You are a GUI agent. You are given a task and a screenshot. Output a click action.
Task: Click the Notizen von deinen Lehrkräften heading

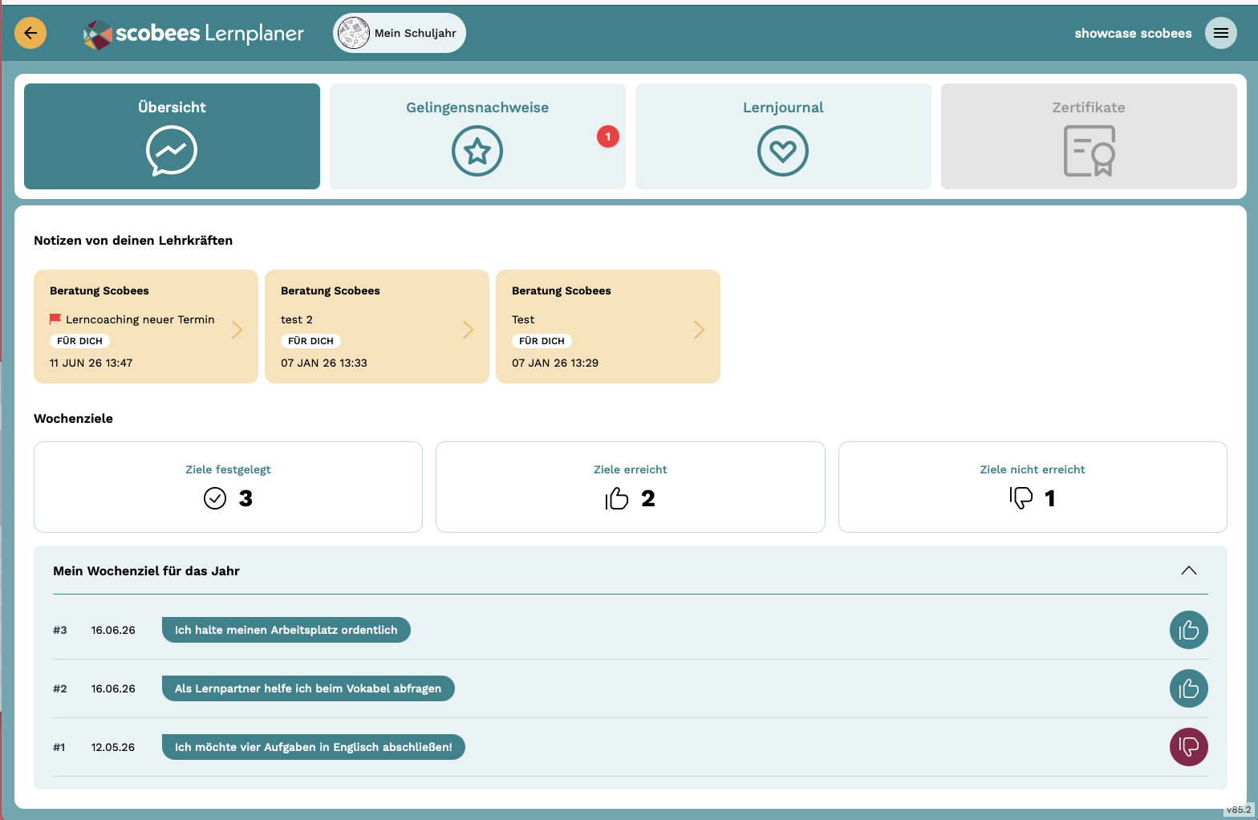pyautogui.click(x=133, y=241)
